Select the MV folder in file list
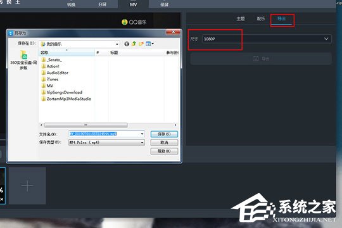The image size is (342, 228). tap(47, 85)
